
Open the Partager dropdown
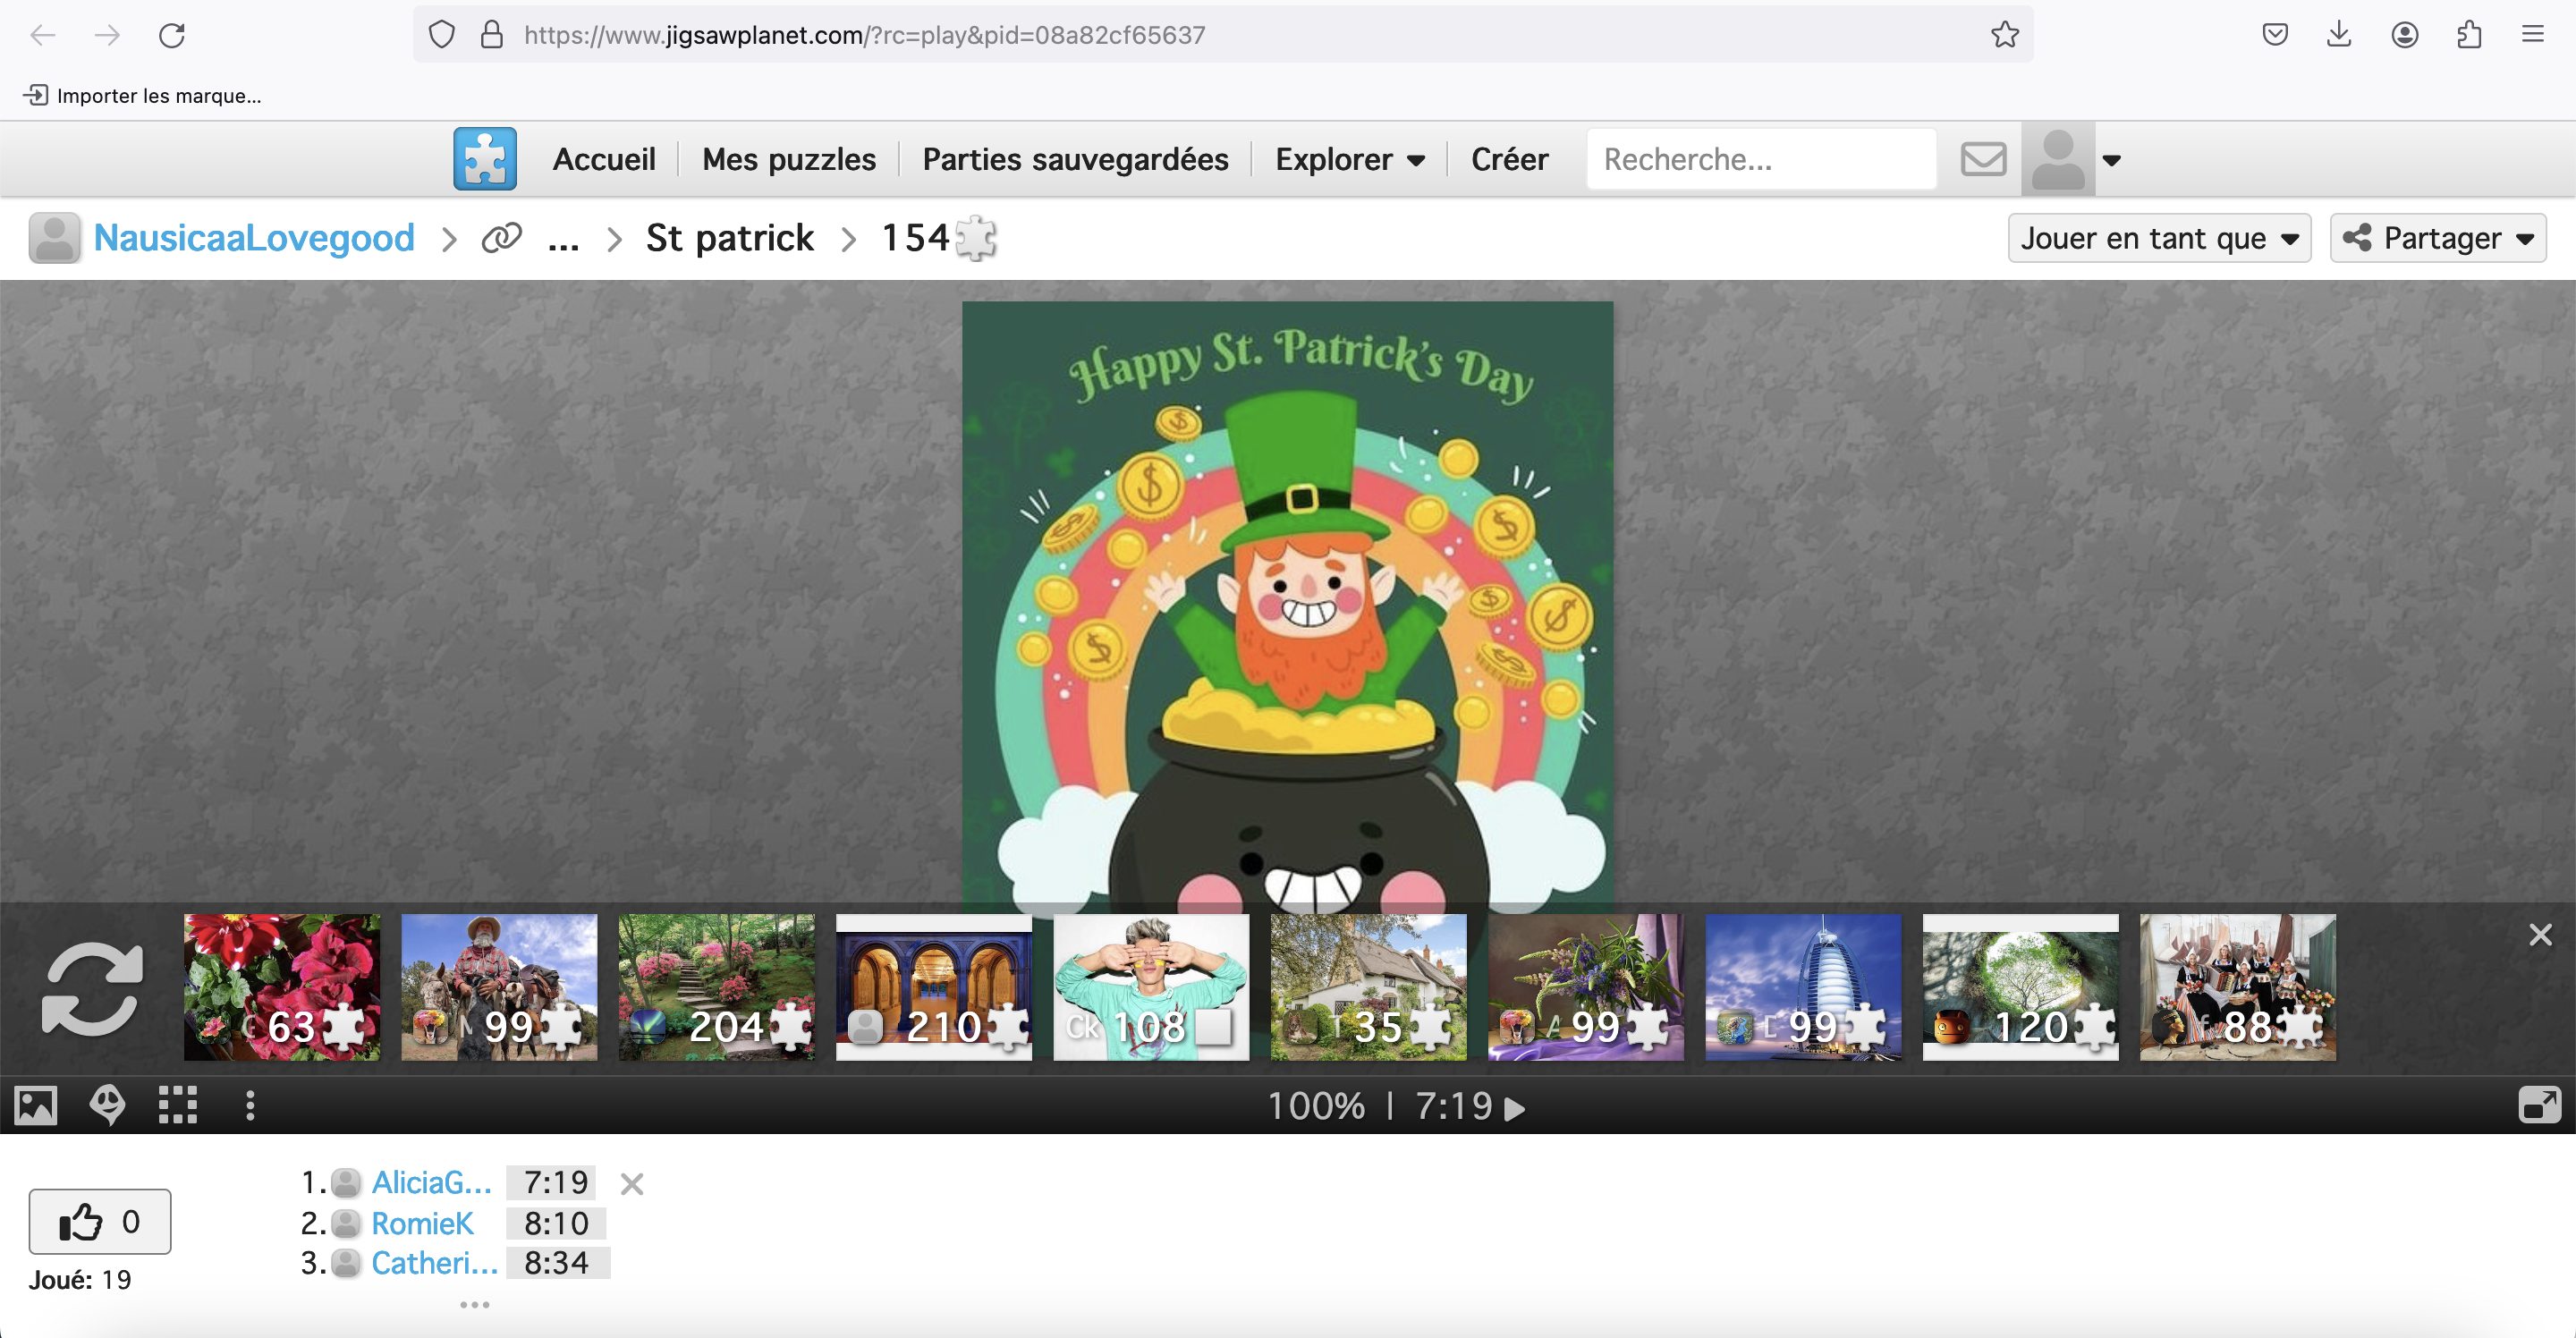click(x=2437, y=238)
